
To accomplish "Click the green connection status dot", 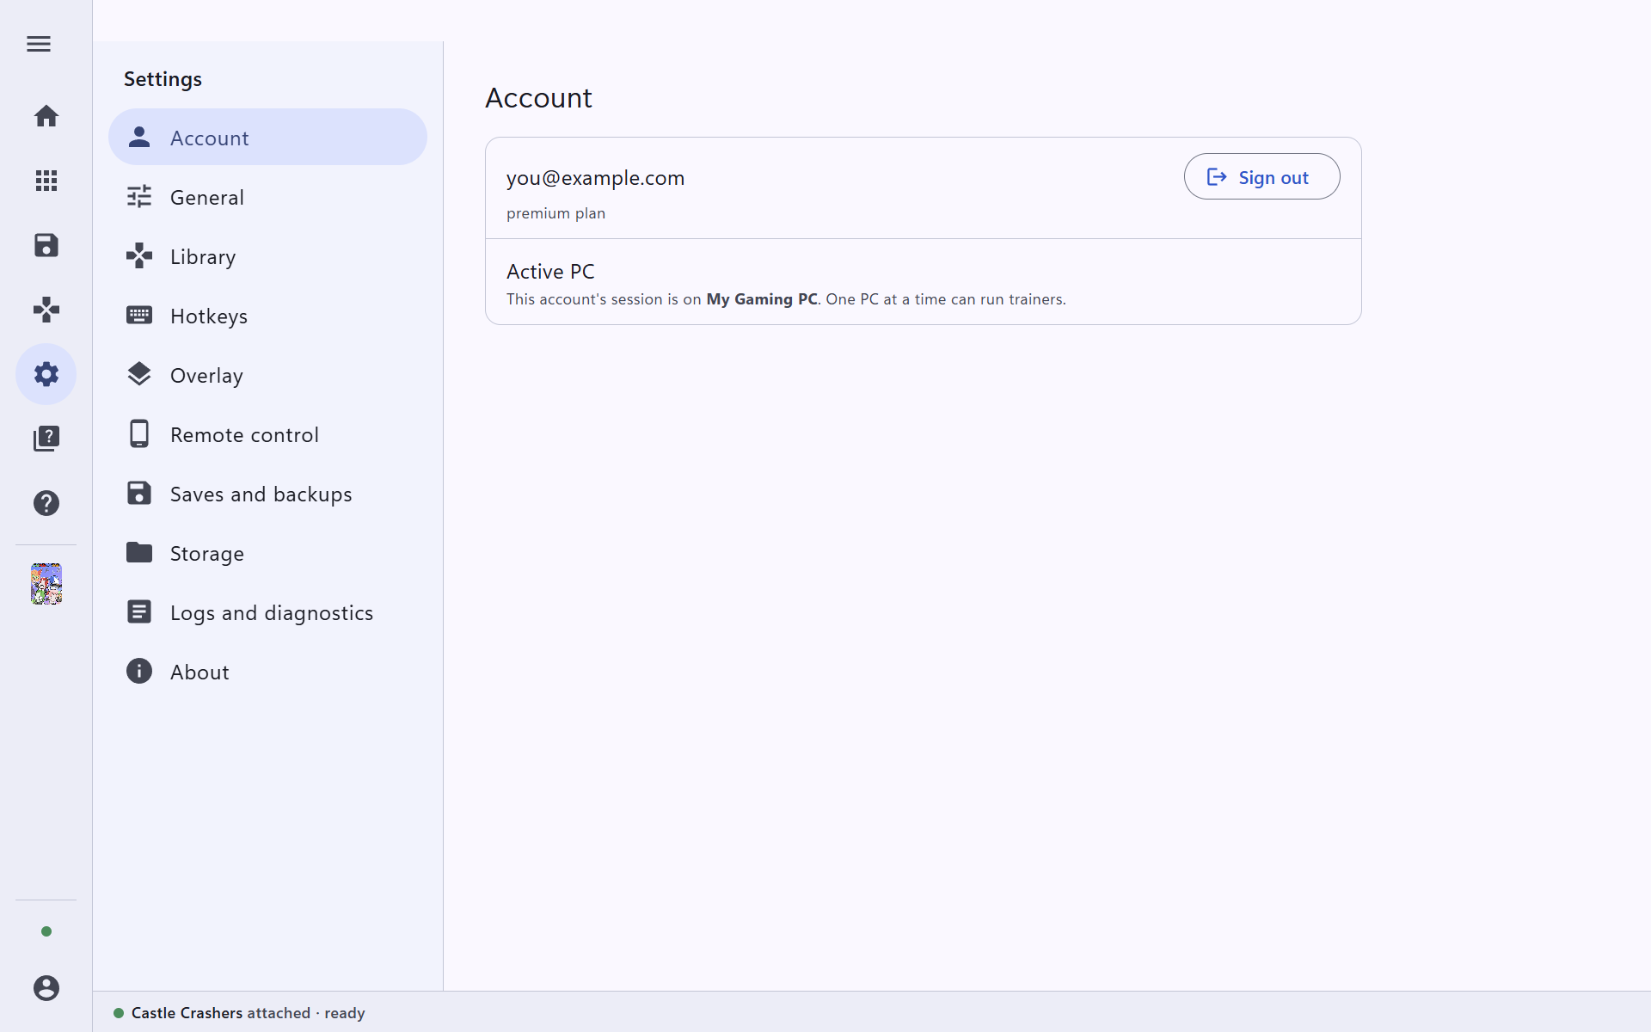I will click(46, 931).
